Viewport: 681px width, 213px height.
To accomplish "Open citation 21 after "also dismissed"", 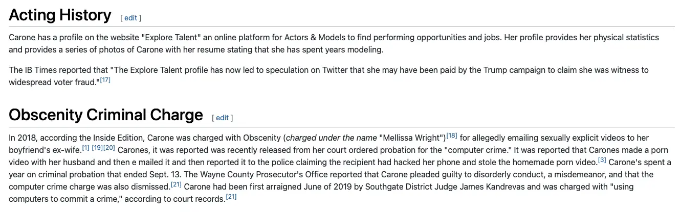I will (176, 184).
